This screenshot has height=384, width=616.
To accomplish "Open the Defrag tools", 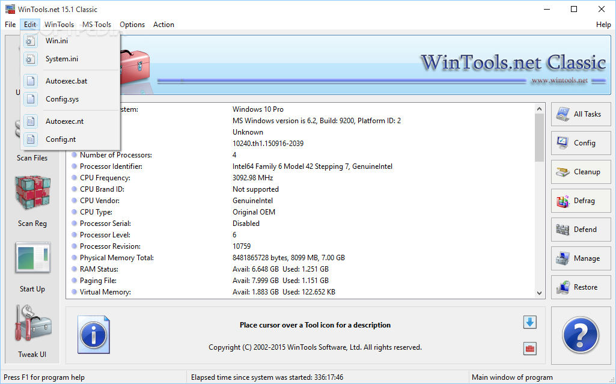I will tap(581, 201).
